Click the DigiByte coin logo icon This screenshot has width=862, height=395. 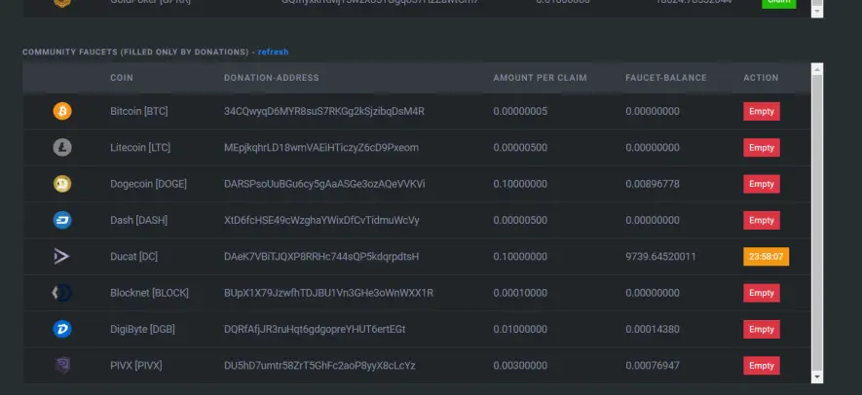[x=62, y=329]
